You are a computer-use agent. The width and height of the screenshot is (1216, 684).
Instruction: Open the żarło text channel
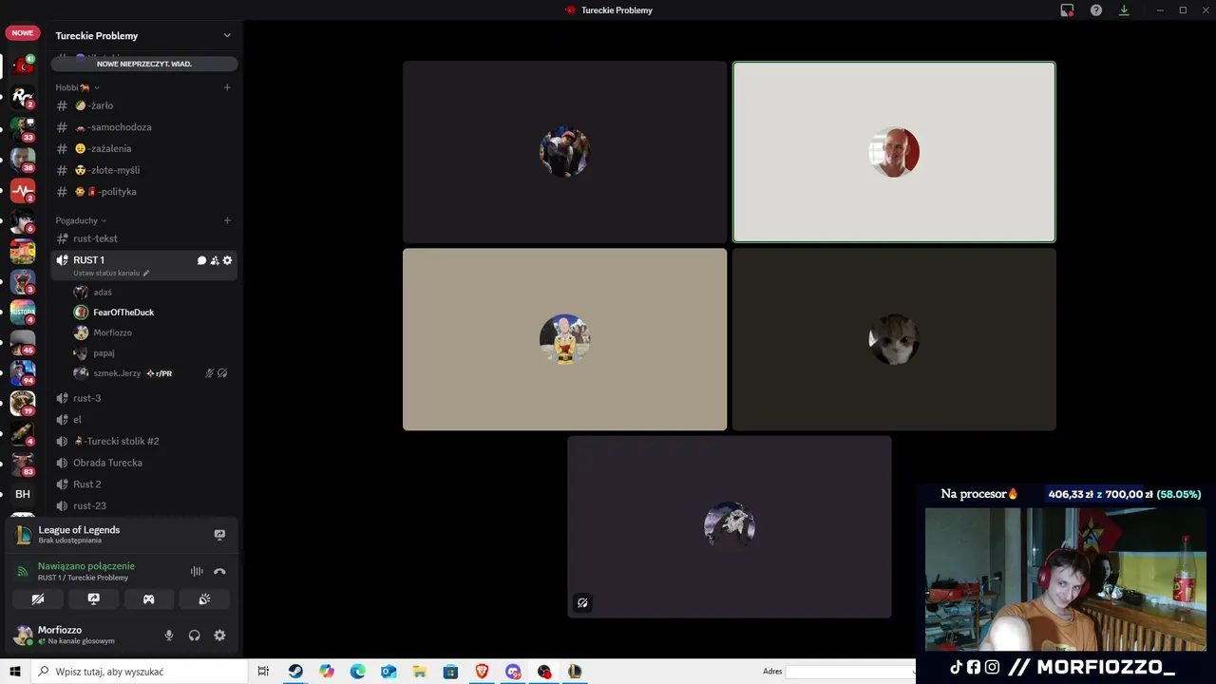tap(144, 105)
